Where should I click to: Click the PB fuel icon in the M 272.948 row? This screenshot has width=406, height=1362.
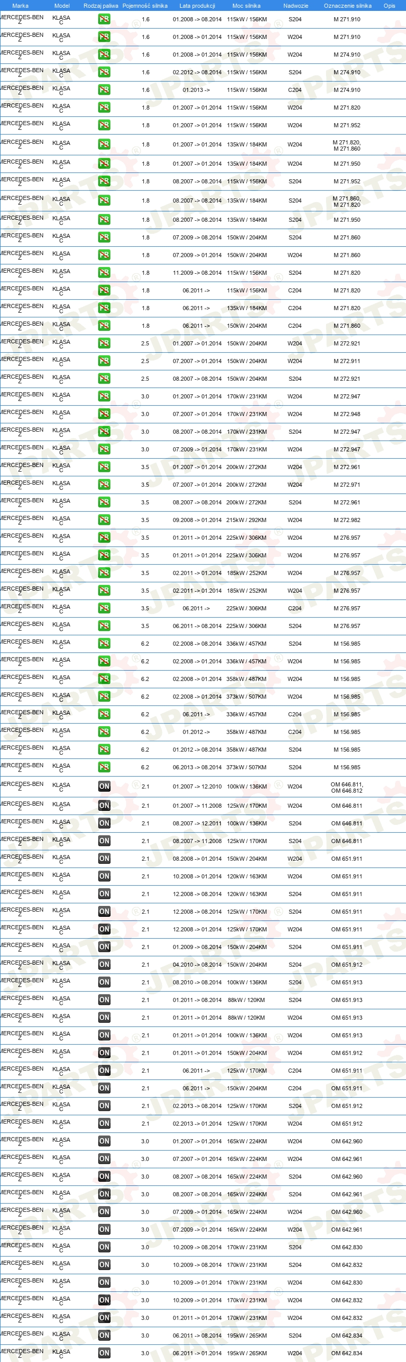104,414
